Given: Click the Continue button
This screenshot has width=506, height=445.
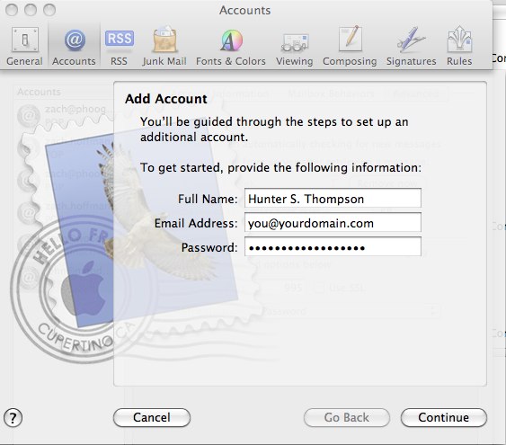Looking at the screenshot, I should click(x=444, y=417).
